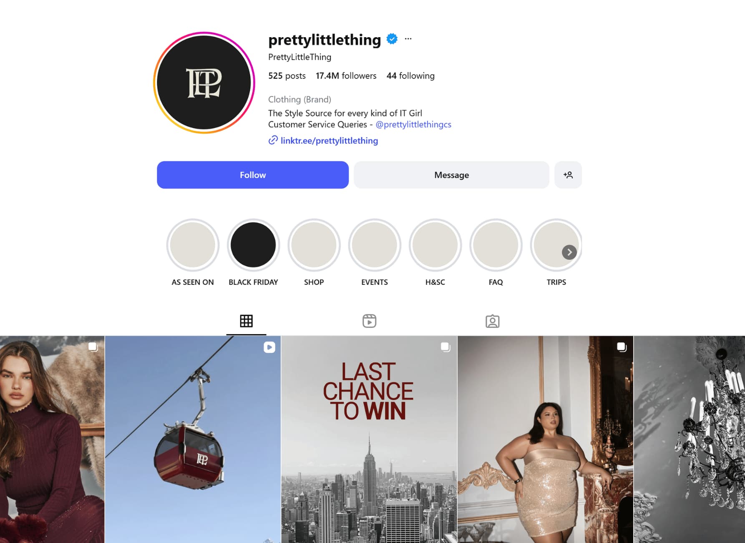
Task: Open the three-dot options menu
Action: [408, 39]
